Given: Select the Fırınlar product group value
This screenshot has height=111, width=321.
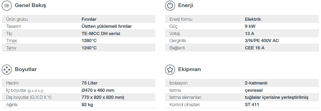Looking at the screenshot, I should 89,19.
